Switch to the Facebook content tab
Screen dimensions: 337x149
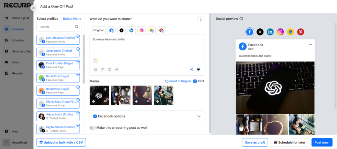[x=111, y=30]
